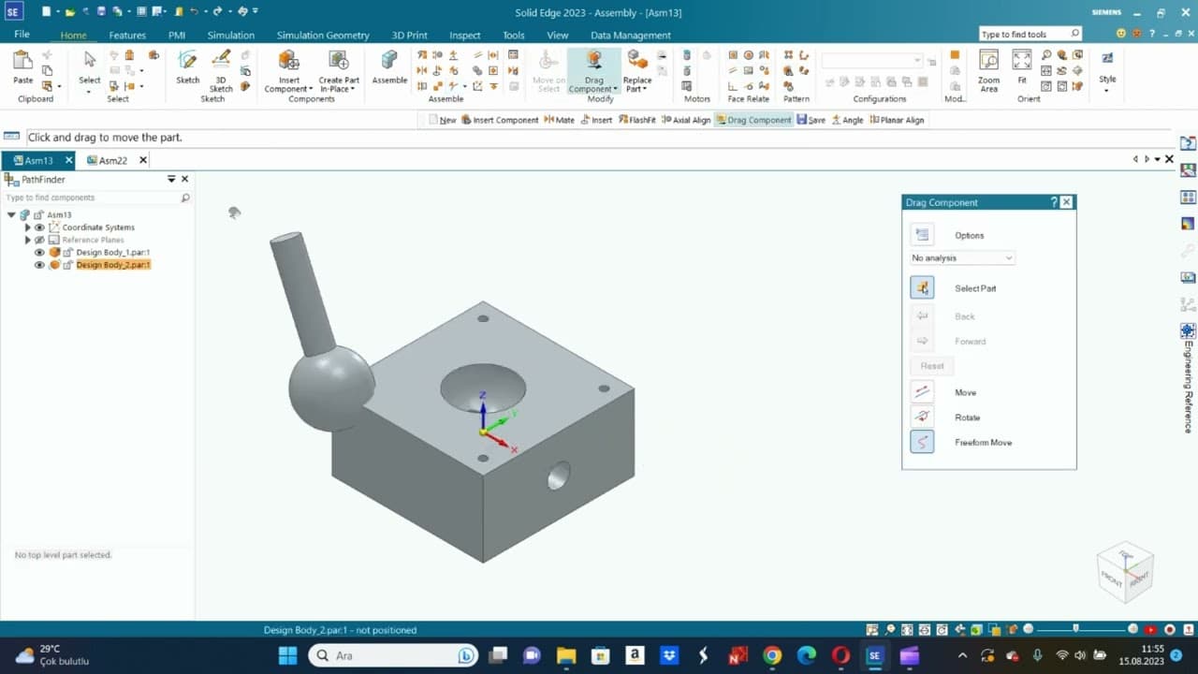This screenshot has height=674, width=1198.
Task: Click the view orientation cube
Action: pyautogui.click(x=1125, y=571)
